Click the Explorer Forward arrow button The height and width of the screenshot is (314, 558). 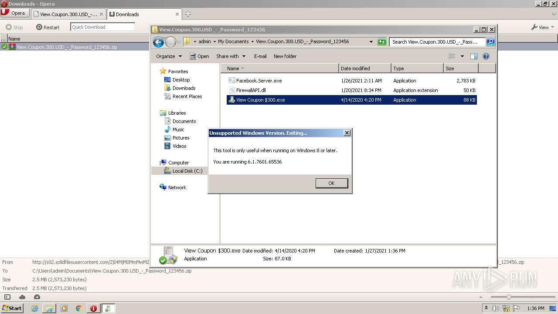tap(170, 42)
